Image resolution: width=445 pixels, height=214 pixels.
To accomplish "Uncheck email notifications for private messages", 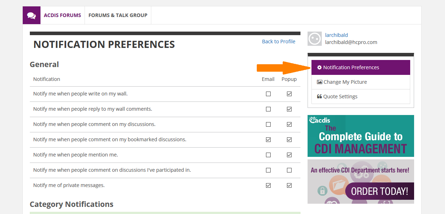I will (268, 185).
